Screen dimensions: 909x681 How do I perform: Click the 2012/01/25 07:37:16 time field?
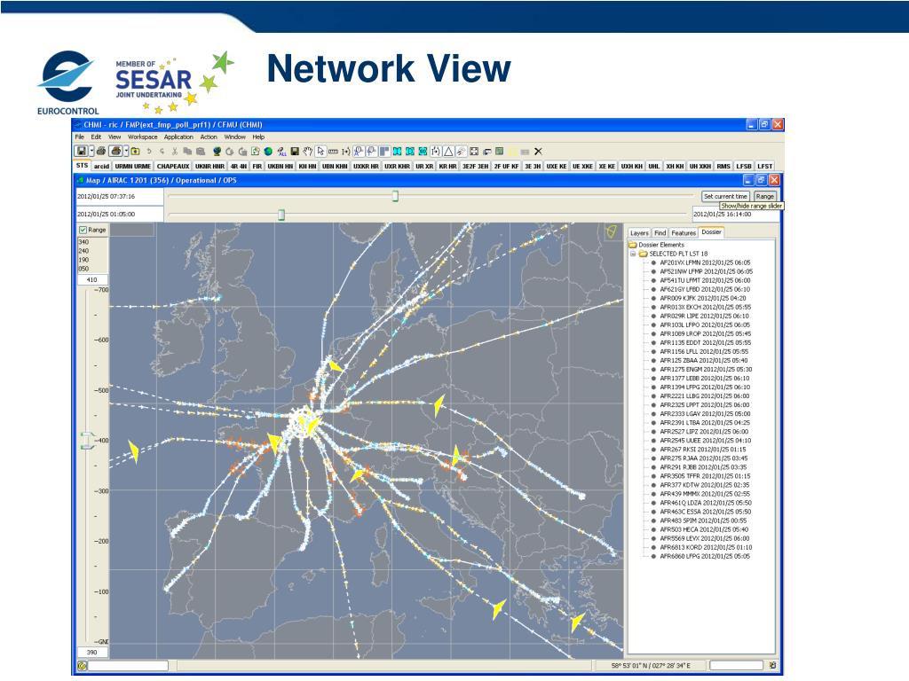[x=120, y=196]
